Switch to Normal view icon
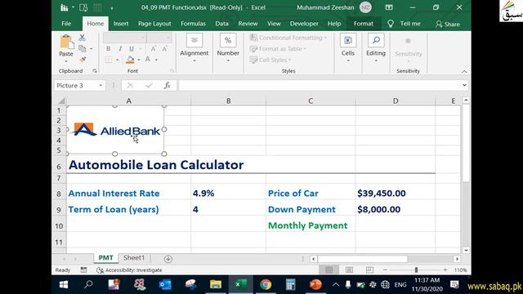The width and height of the screenshot is (523, 294). point(329,270)
